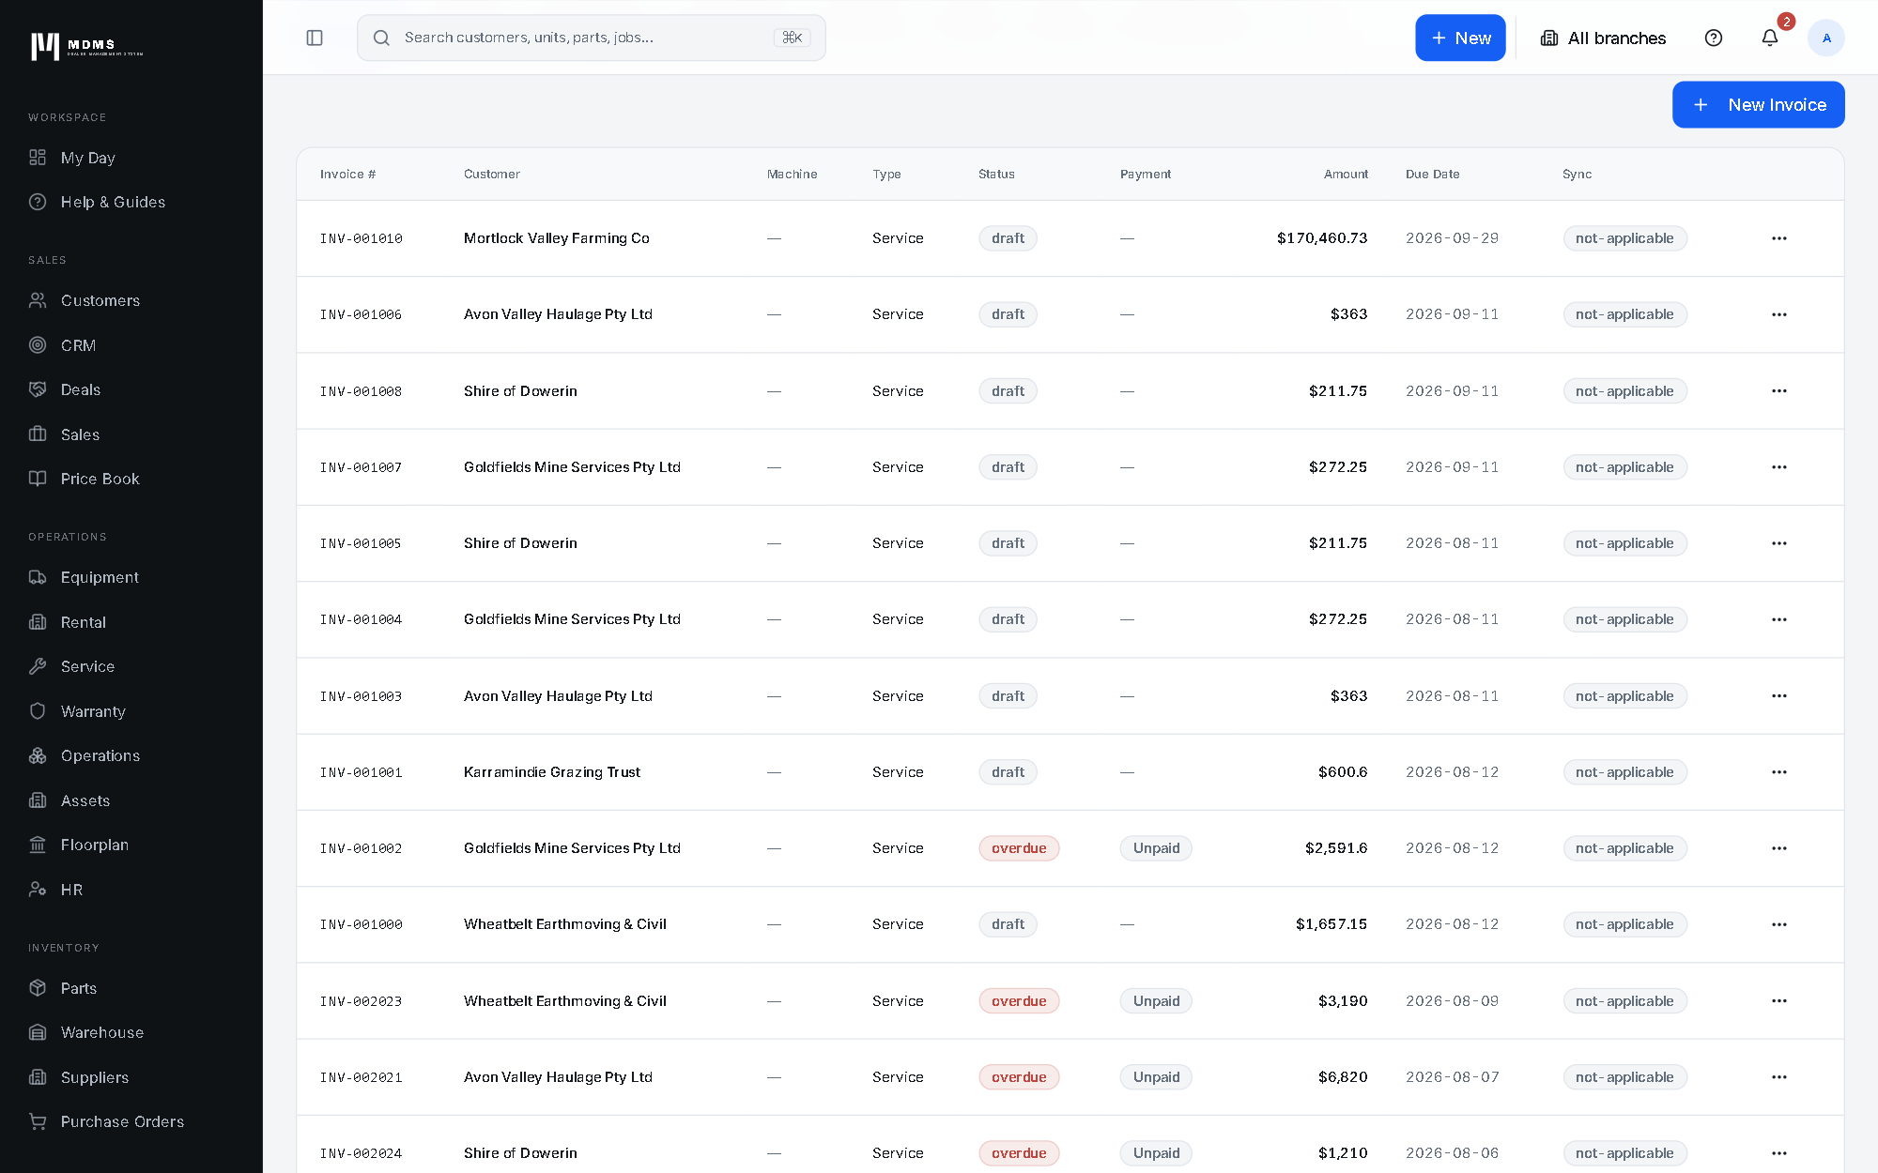Click Wheatbelt Earthmoving & Civil in INV-001000 row

pyautogui.click(x=565, y=924)
